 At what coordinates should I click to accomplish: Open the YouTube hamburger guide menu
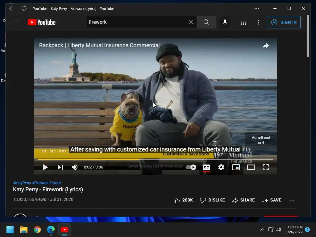(x=17, y=22)
